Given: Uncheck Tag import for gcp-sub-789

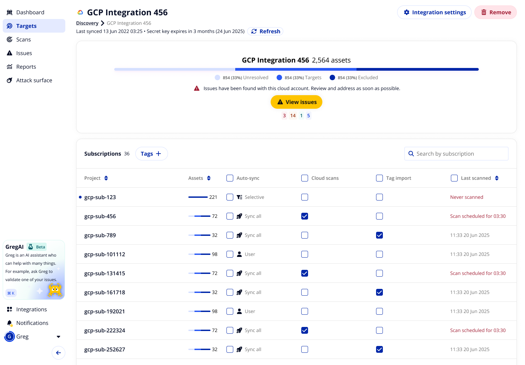Looking at the screenshot, I should [379, 235].
